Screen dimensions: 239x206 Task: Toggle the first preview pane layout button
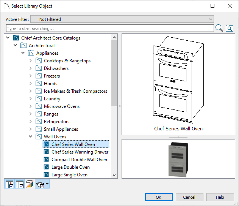click(9, 184)
